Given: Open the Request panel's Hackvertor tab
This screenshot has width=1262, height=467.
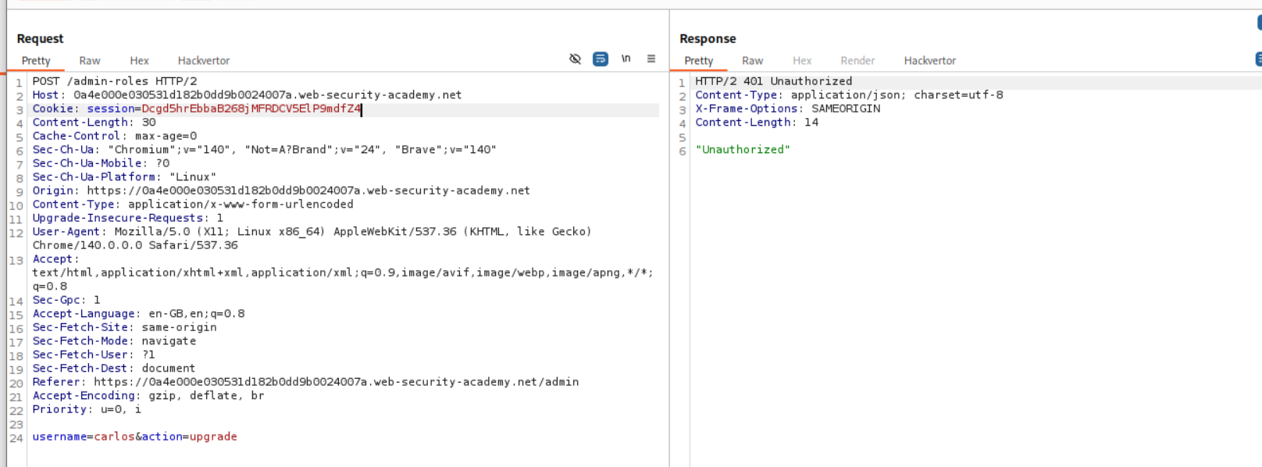Looking at the screenshot, I should pyautogui.click(x=203, y=61).
